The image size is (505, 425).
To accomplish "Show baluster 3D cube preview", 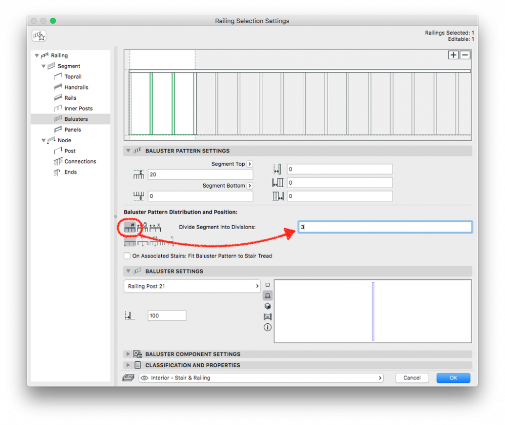I will click(267, 306).
